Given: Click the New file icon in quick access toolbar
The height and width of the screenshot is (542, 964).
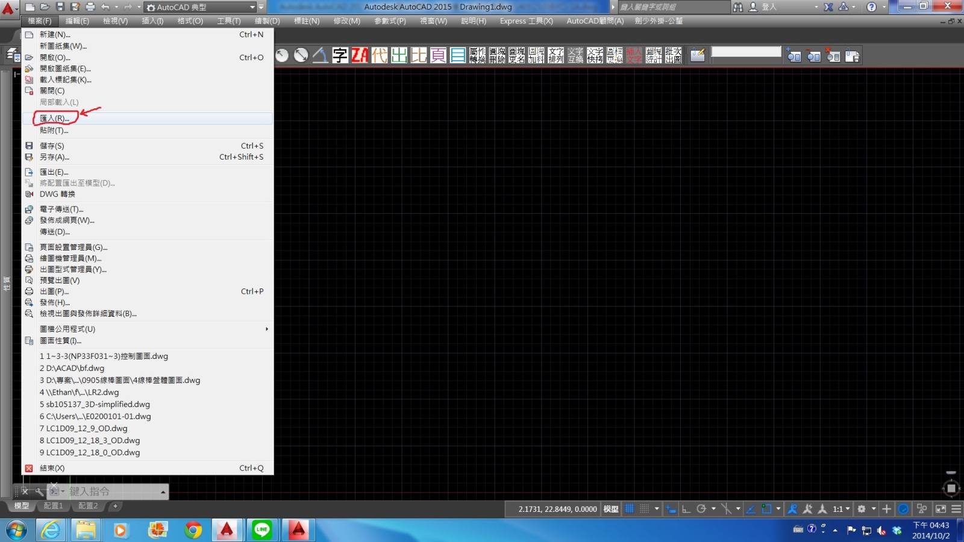Looking at the screenshot, I should click(30, 7).
